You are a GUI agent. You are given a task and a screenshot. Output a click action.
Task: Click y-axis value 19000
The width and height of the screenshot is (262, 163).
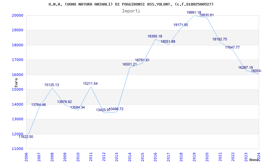pyautogui.click(x=17, y=30)
